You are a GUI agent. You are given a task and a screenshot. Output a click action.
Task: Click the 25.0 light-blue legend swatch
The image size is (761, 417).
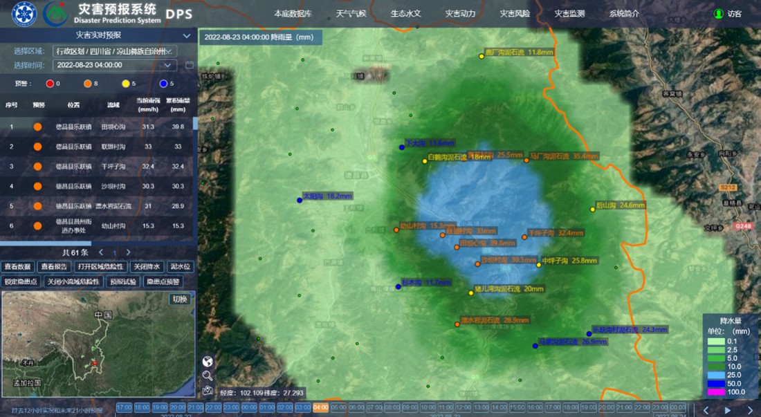[714, 374]
